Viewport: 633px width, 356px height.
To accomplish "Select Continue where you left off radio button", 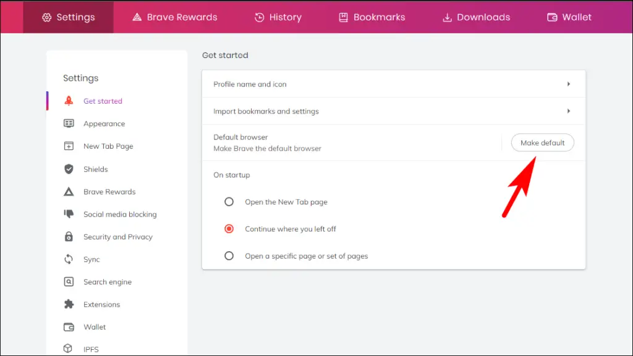I will [229, 229].
